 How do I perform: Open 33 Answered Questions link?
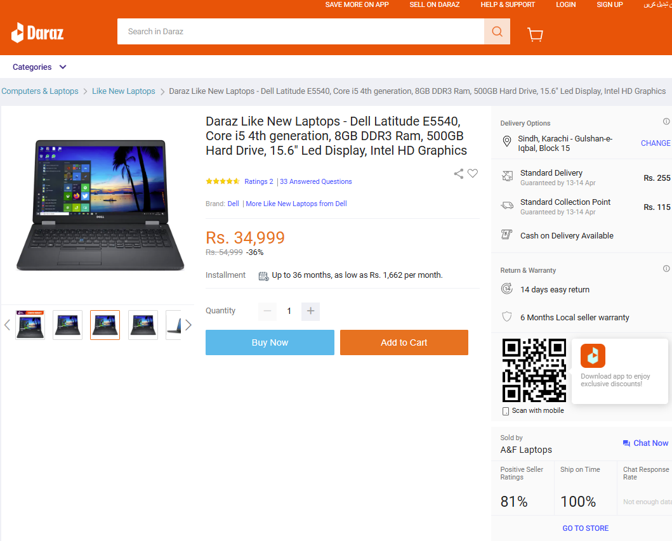pos(316,181)
